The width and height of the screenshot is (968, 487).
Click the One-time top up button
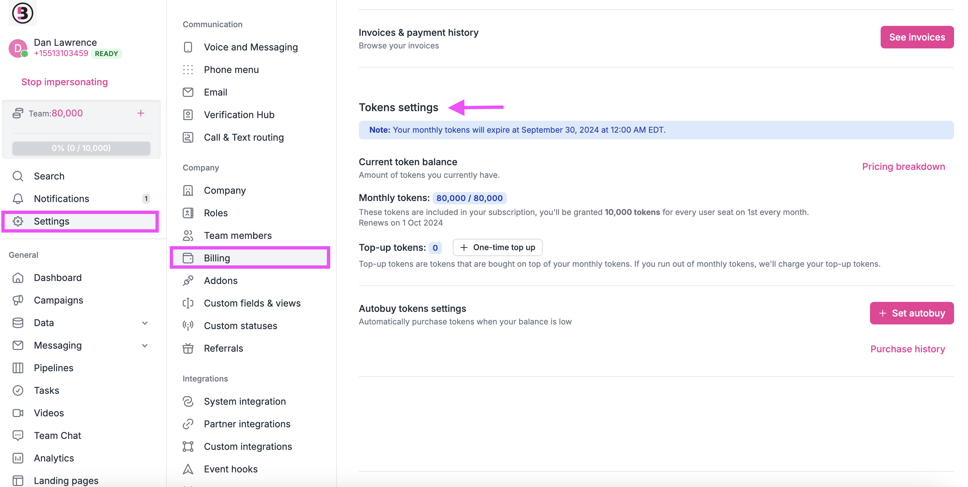(497, 247)
